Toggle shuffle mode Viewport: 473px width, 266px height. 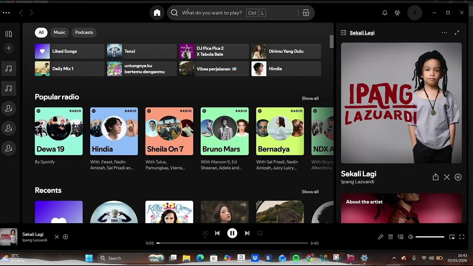(205, 233)
